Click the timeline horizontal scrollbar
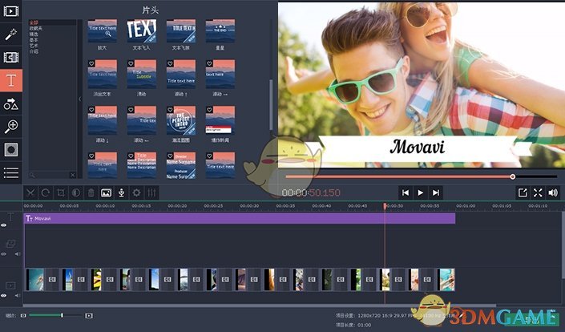The image size is (565, 332). 260,305
